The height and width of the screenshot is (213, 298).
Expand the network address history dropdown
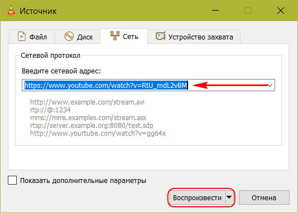[x=270, y=86]
